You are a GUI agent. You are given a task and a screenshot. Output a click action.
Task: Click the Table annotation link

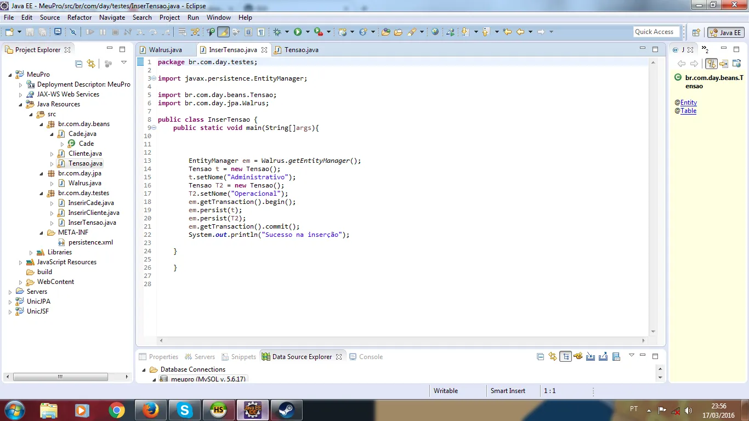(x=689, y=111)
